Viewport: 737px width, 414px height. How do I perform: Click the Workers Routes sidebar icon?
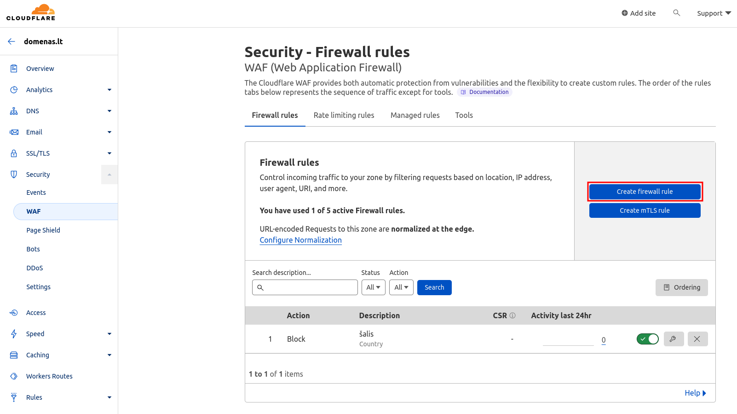pos(14,376)
